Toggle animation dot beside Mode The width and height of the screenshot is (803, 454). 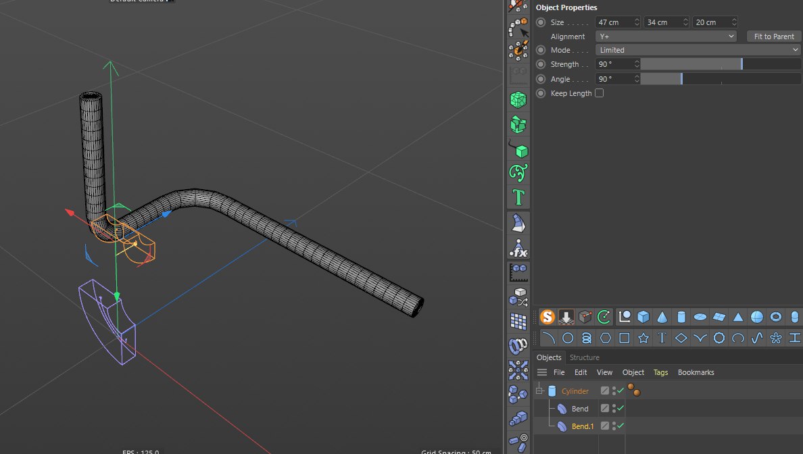pyautogui.click(x=541, y=50)
